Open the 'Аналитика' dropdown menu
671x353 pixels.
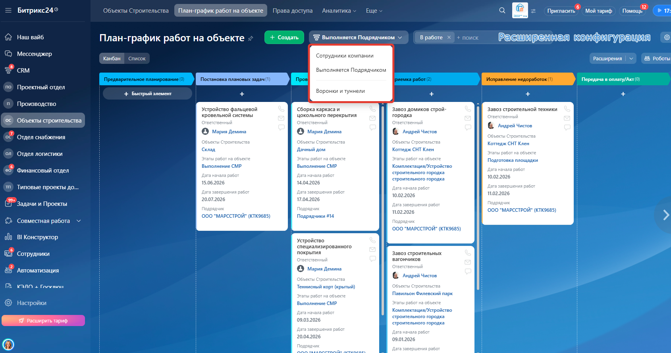pos(339,11)
